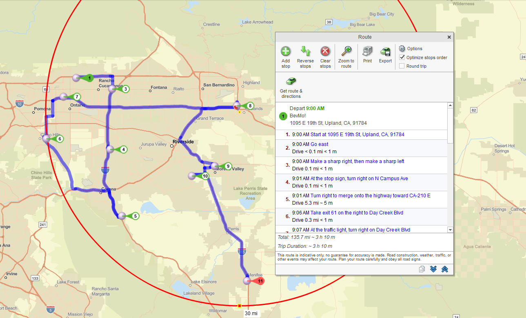The image size is (526, 318).
Task: Click the scrollbar down arrow in directions list
Action: (450, 230)
